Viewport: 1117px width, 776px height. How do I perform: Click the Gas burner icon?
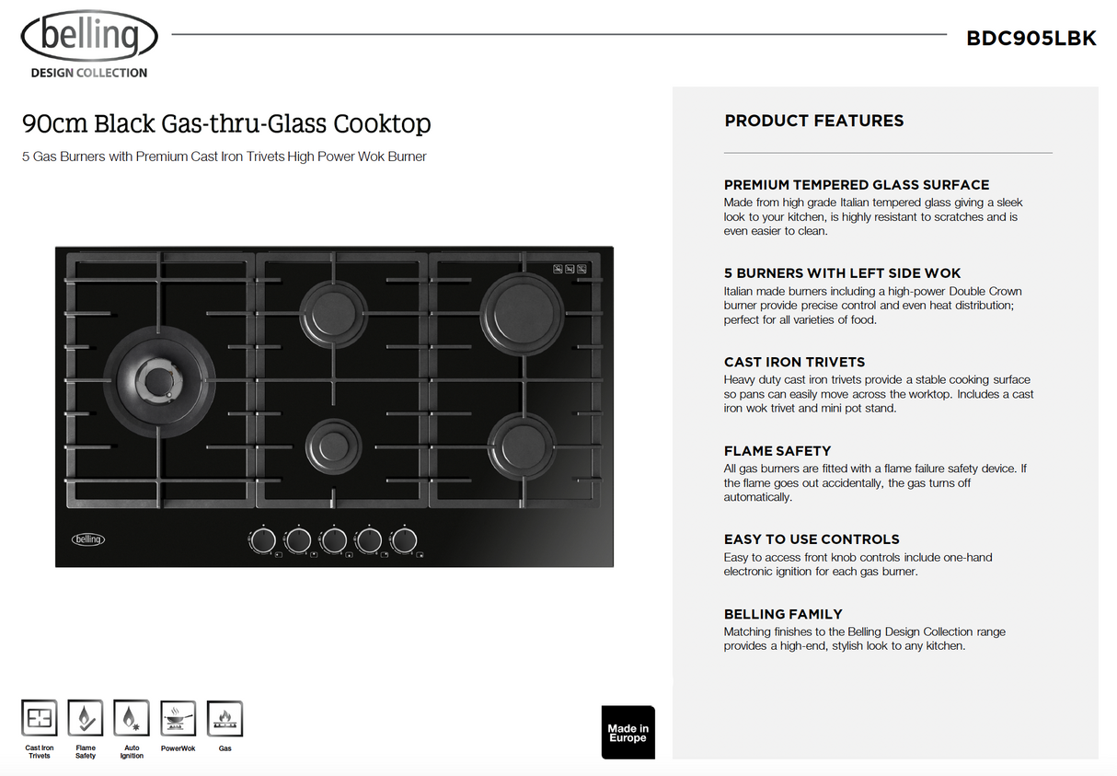[225, 718]
